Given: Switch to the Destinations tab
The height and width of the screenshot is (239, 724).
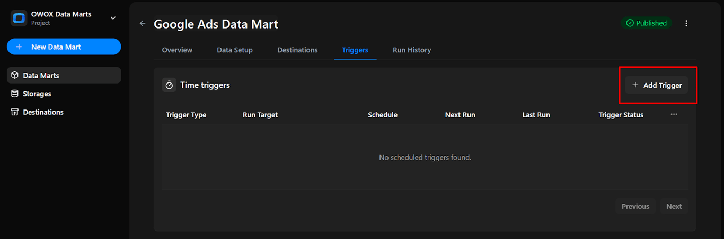Looking at the screenshot, I should [x=297, y=50].
